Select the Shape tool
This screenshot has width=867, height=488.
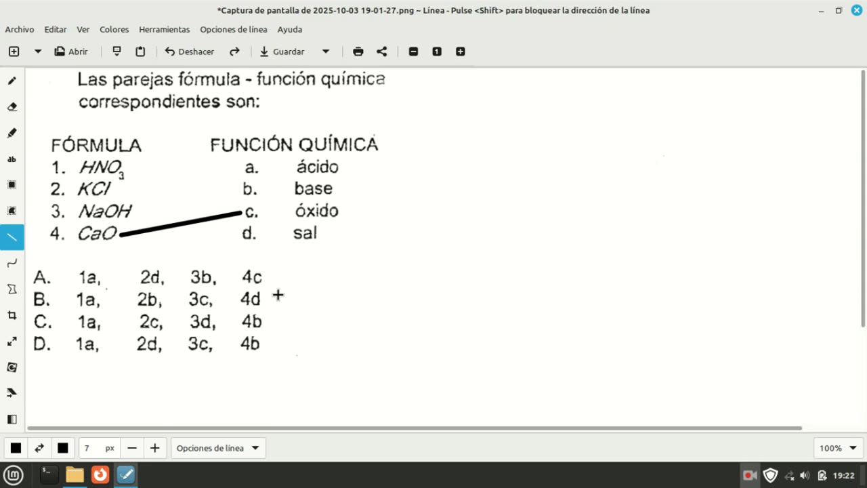12,289
